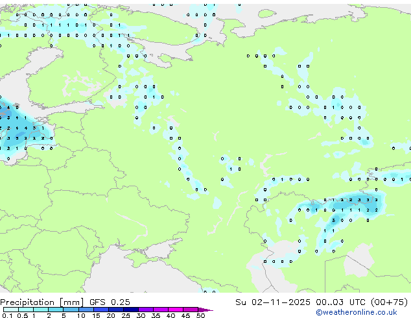Click the 'GFS 0.25' model label

point(110,302)
